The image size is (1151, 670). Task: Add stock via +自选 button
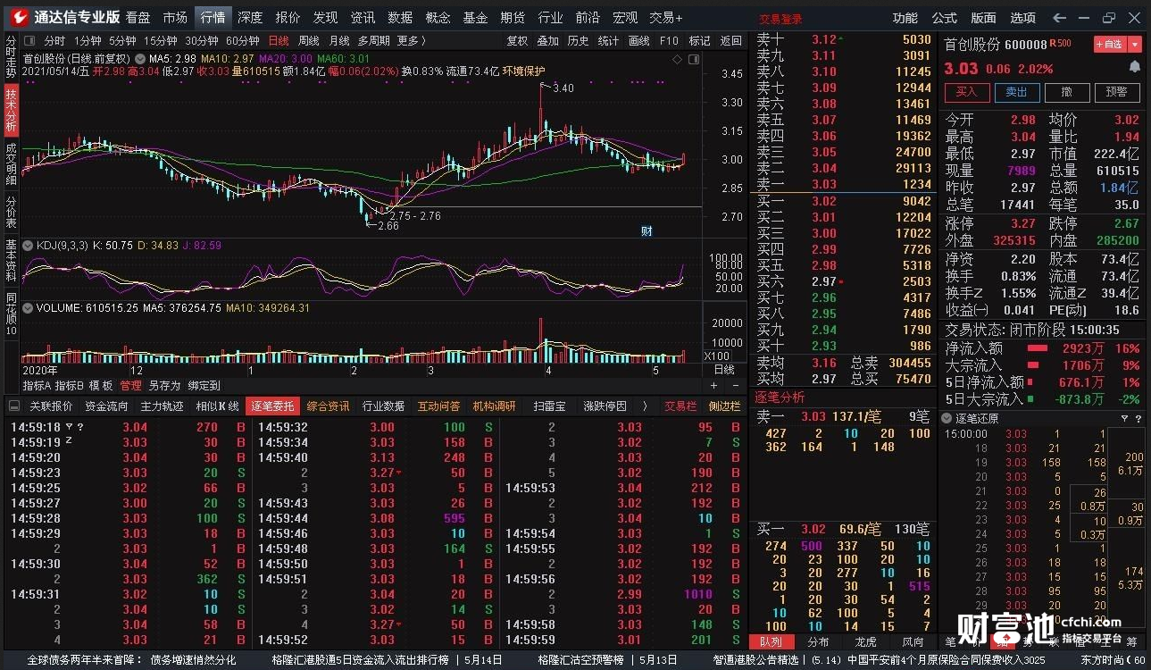pyautogui.click(x=1110, y=44)
